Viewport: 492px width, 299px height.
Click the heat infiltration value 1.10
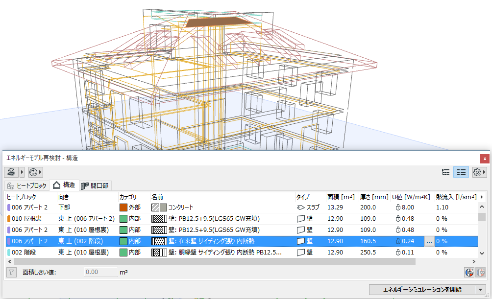click(x=442, y=207)
